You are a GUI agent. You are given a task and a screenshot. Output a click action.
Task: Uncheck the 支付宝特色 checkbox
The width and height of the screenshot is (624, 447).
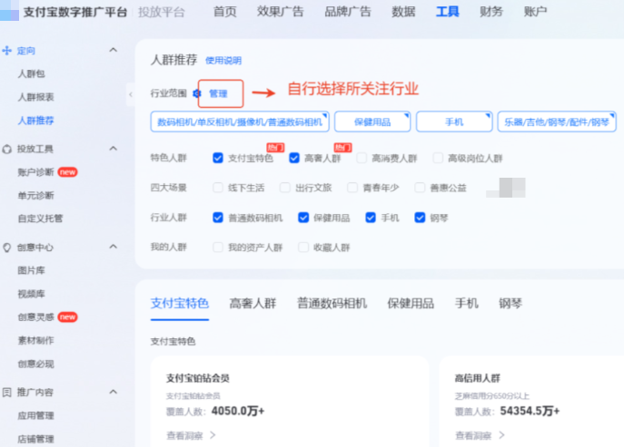coord(218,158)
